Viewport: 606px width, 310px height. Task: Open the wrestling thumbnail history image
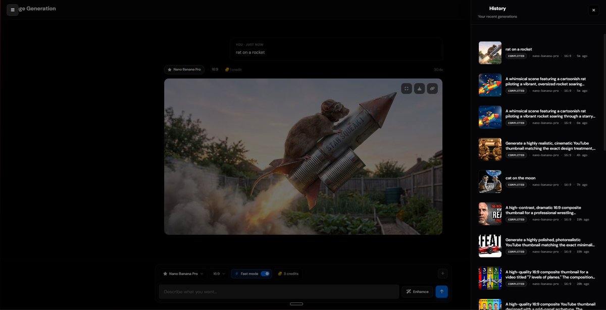(x=490, y=214)
